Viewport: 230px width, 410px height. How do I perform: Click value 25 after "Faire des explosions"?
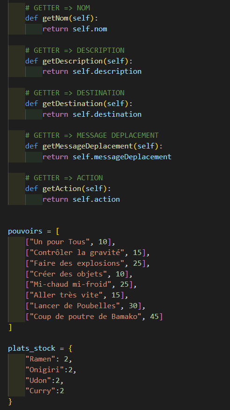tap(137, 263)
